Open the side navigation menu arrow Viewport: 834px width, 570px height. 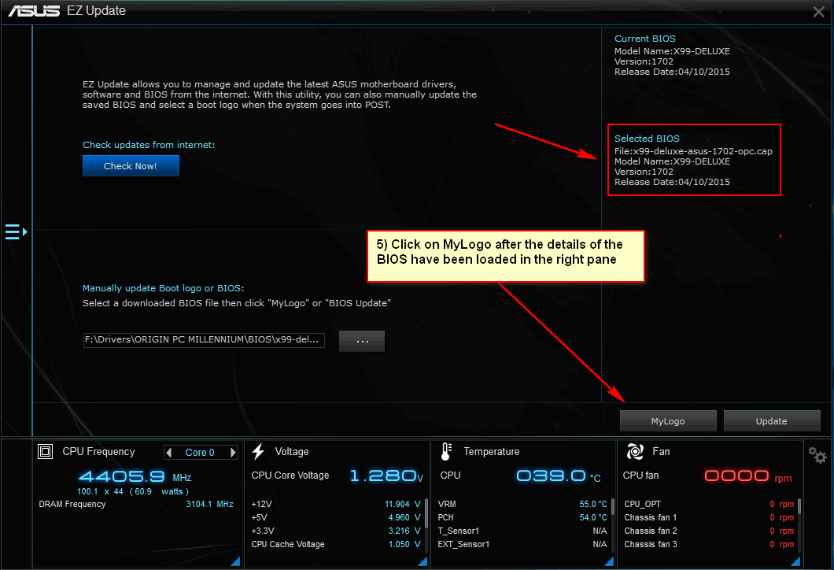click(16, 232)
